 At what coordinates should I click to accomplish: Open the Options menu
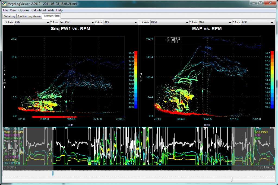[24, 10]
